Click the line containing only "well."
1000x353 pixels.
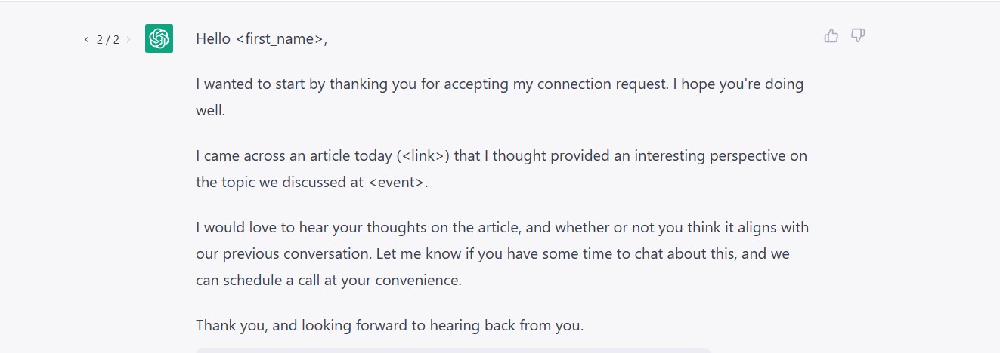(211, 111)
